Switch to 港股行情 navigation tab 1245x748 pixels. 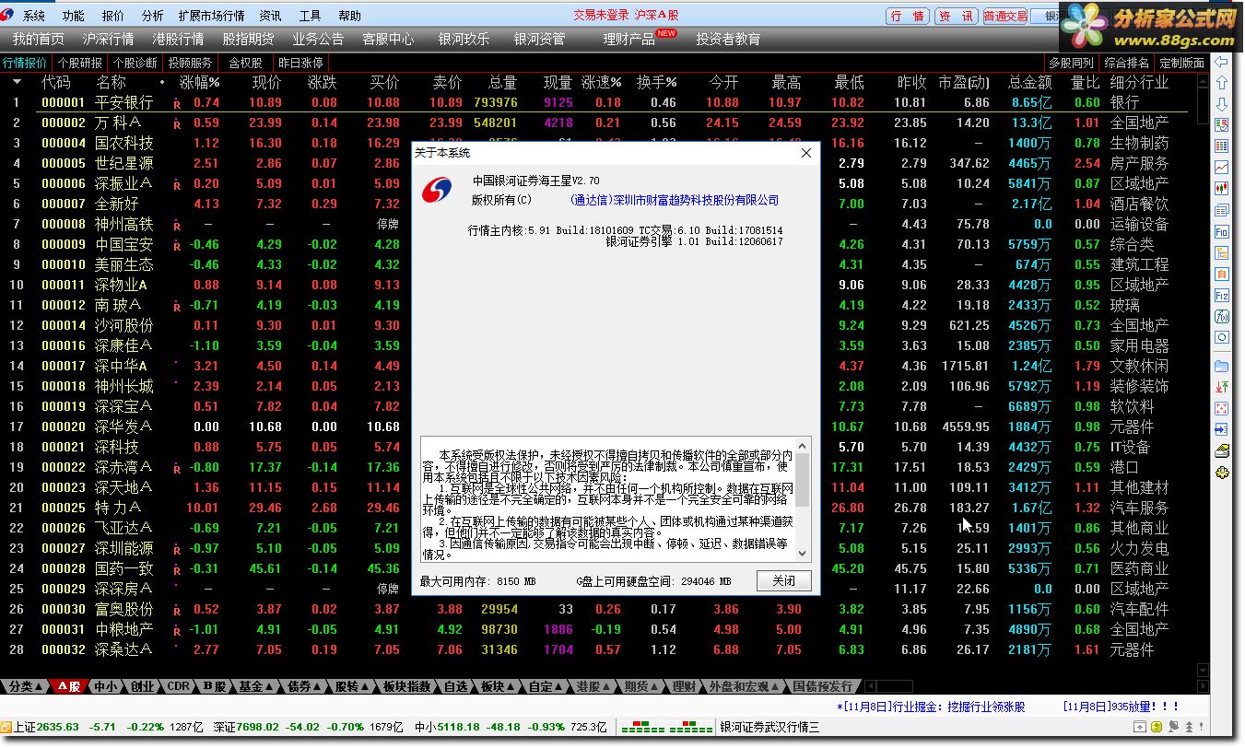[x=179, y=40]
